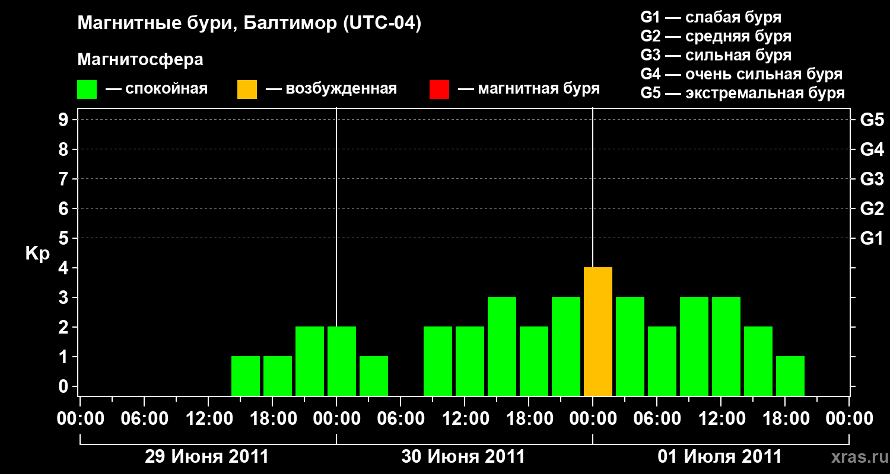Click the 'Магнитосфера' heading
Image resolution: width=890 pixels, height=474 pixels.
pos(141,60)
